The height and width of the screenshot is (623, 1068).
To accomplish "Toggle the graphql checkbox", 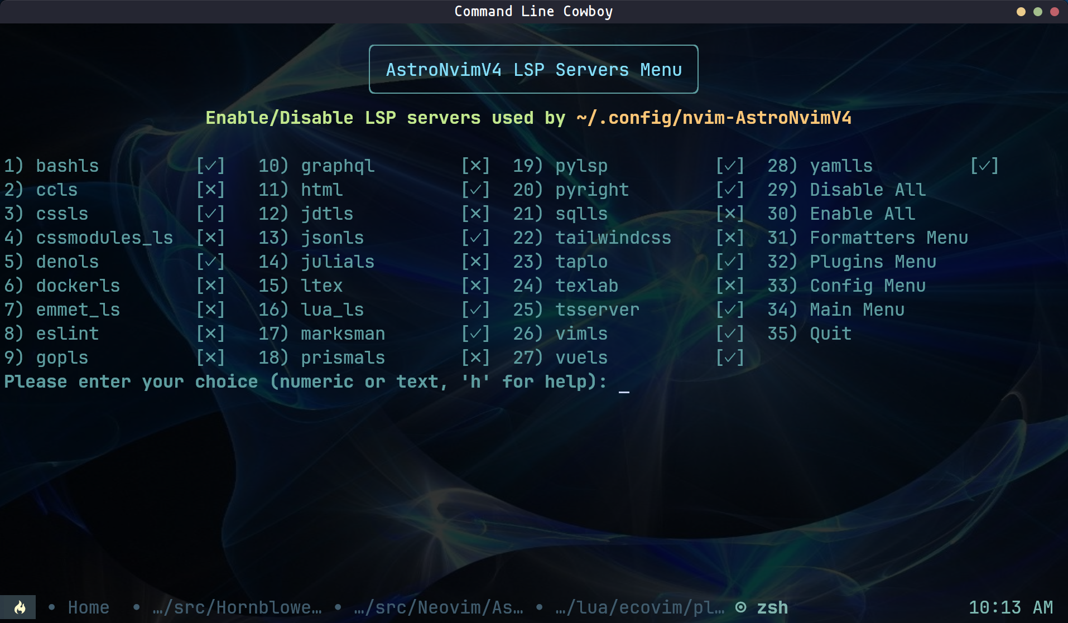I will pos(475,166).
